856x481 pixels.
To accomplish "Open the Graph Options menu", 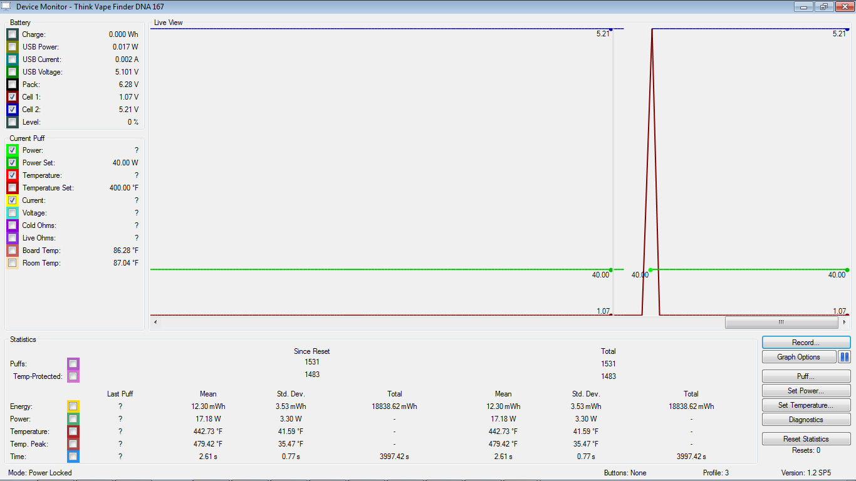I will 799,357.
